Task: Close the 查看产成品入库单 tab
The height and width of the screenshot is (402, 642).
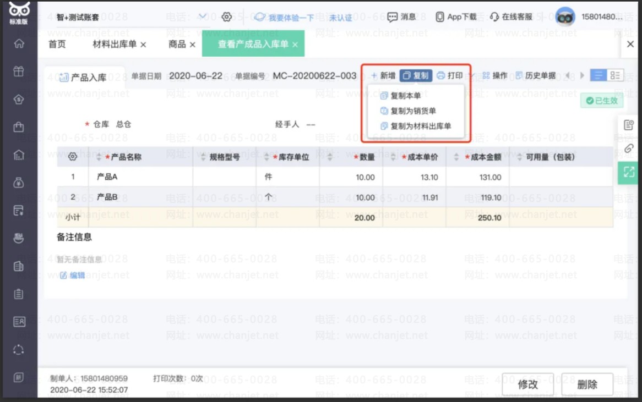Action: tap(295, 45)
